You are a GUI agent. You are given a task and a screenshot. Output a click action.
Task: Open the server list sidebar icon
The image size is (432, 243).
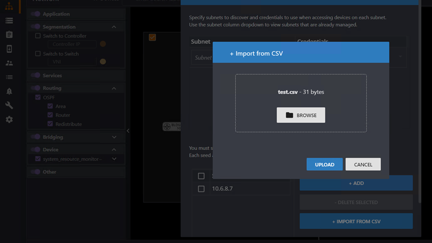coord(9,21)
